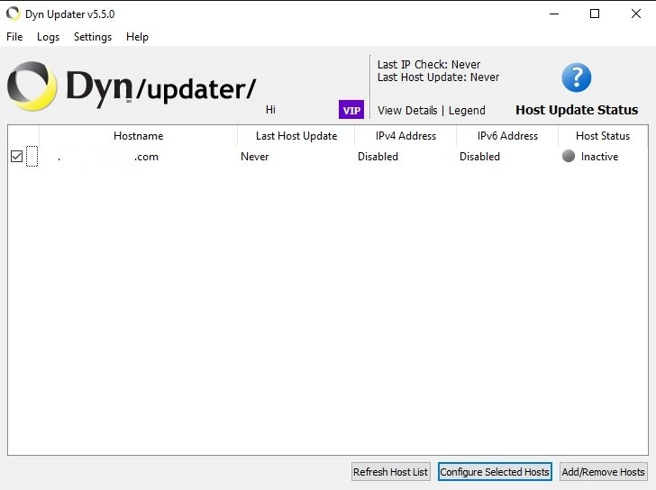This screenshot has height=490, width=656.
Task: Click the Dyn updater logo image
Action: pos(132,86)
